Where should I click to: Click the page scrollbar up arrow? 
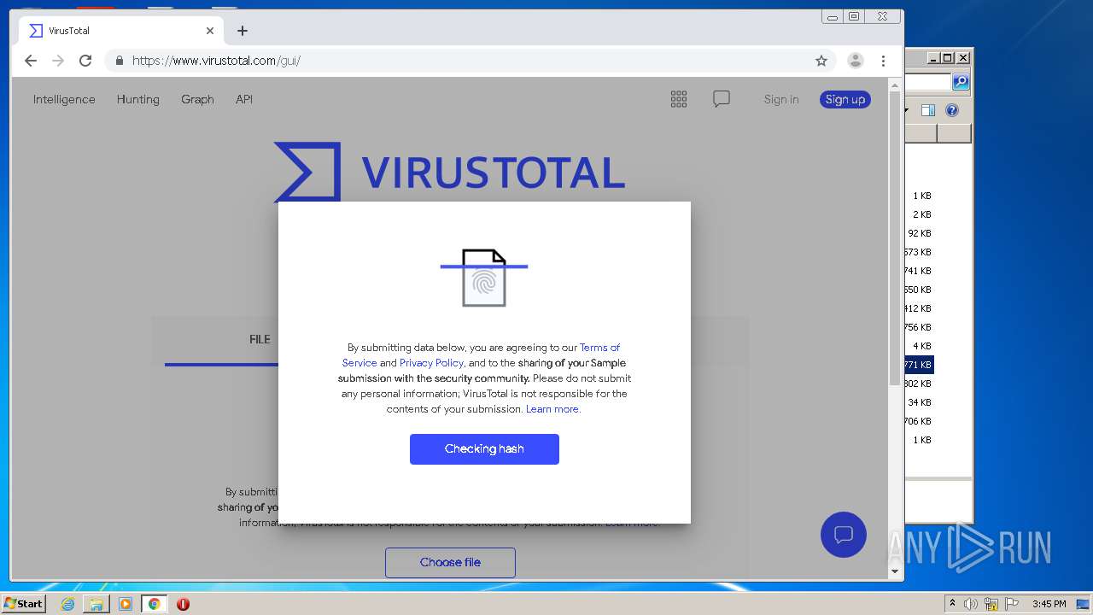[x=895, y=85]
